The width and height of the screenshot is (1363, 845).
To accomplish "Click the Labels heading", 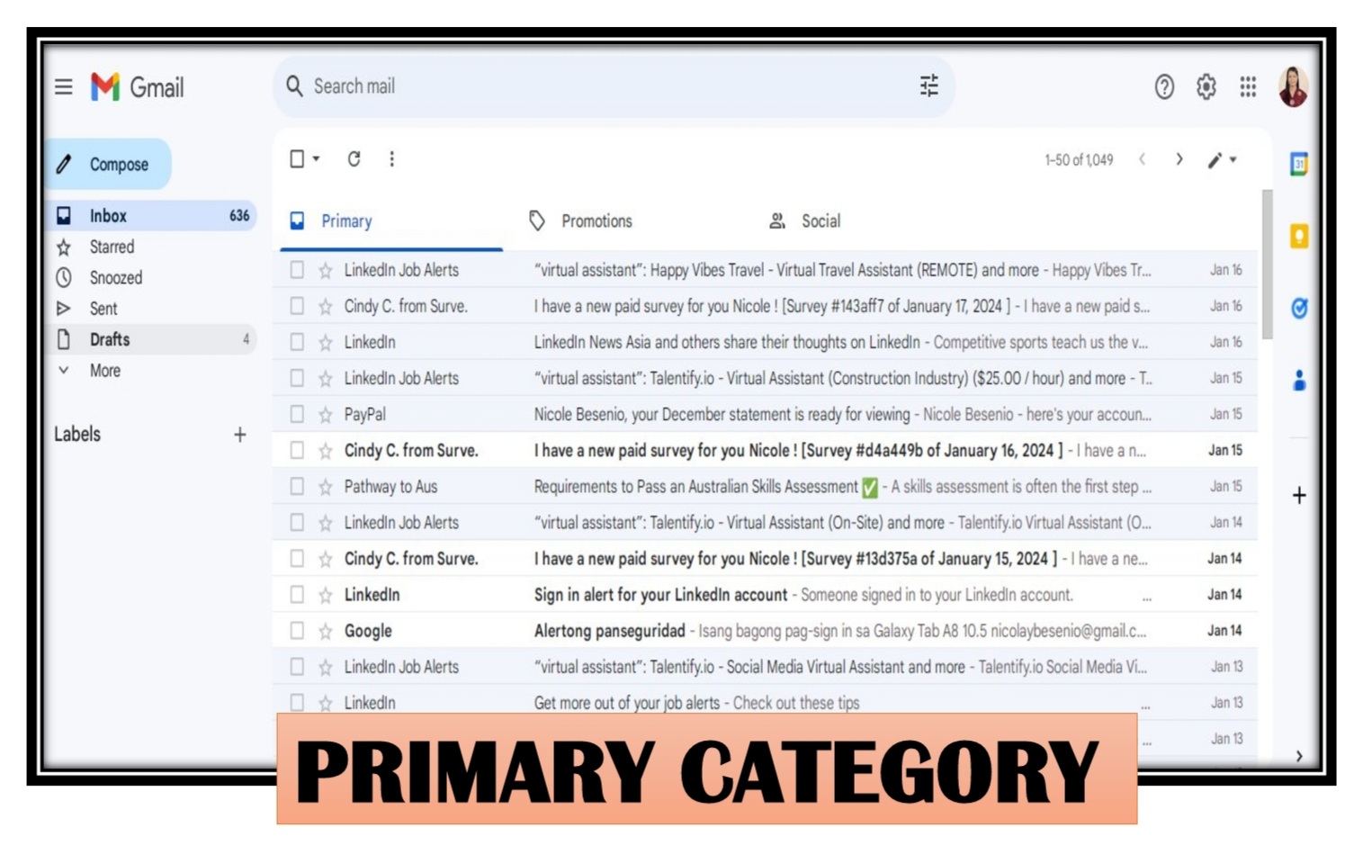I will 77,435.
